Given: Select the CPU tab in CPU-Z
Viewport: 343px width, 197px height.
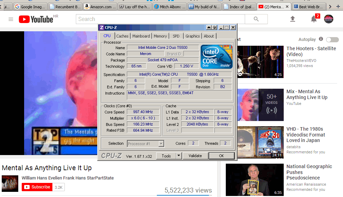Looking at the screenshot, I should tap(107, 36).
